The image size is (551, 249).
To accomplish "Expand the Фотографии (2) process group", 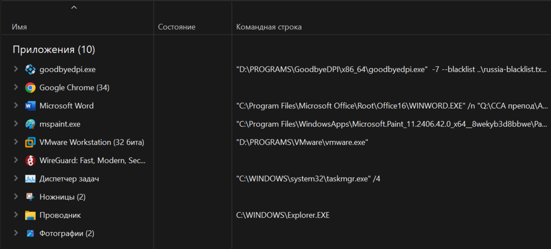I will coord(16,233).
